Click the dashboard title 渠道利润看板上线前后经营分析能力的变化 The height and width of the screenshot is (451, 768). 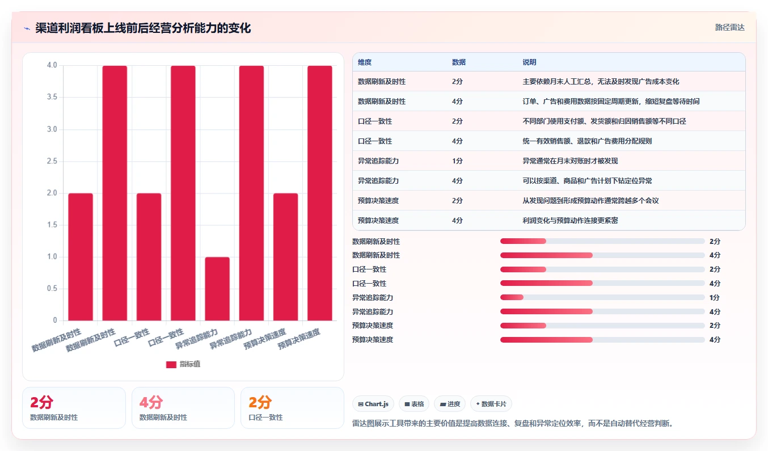coord(143,28)
